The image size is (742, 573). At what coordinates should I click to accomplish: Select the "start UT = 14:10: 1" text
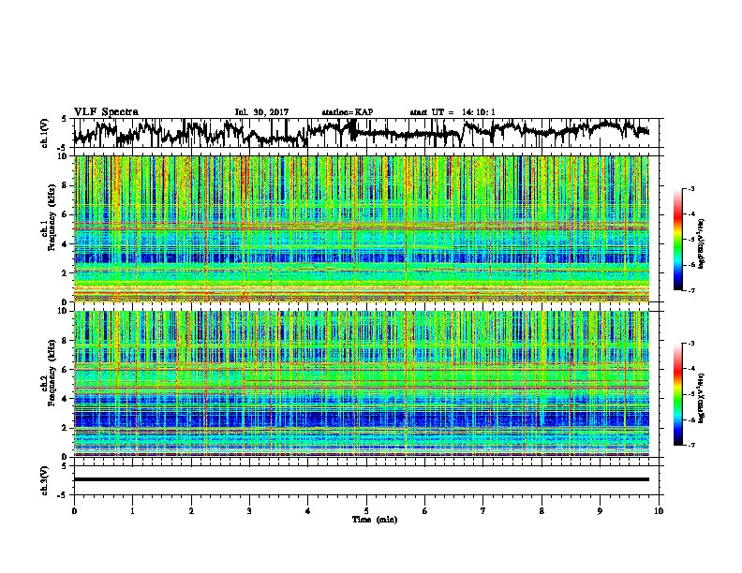(452, 112)
